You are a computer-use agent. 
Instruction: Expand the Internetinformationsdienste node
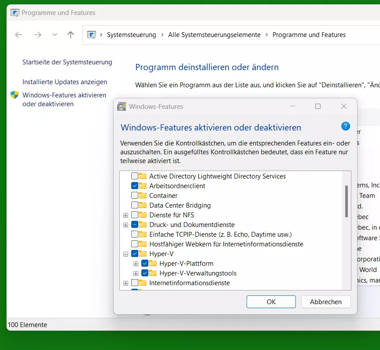click(x=125, y=283)
